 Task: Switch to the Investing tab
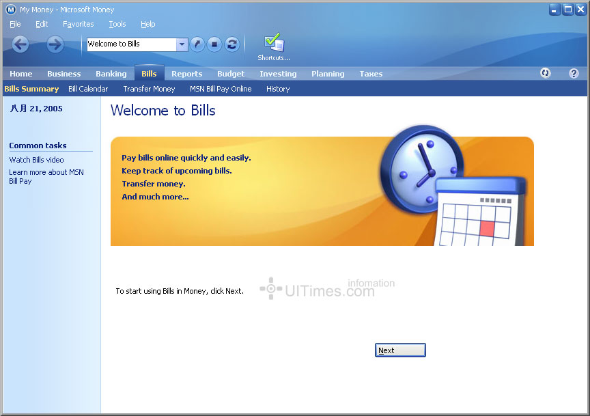tap(278, 74)
